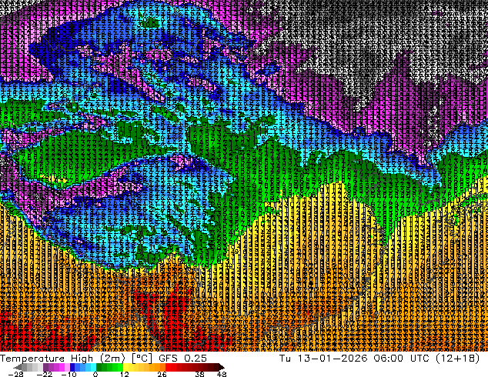This screenshot has width=488, height=377.
Task: Click the '-10' legend scale value
Action: pos(69,374)
